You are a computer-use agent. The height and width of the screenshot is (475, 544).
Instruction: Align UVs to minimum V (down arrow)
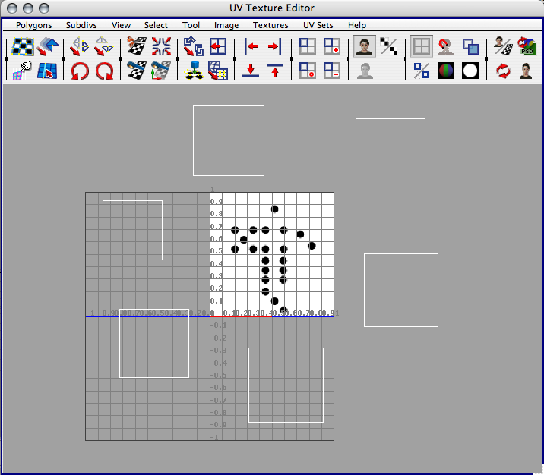click(251, 71)
